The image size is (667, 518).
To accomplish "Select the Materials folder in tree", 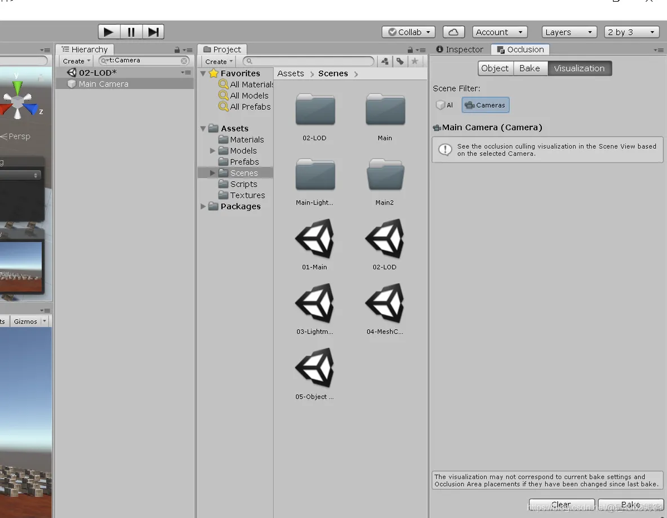I will pos(241,140).
